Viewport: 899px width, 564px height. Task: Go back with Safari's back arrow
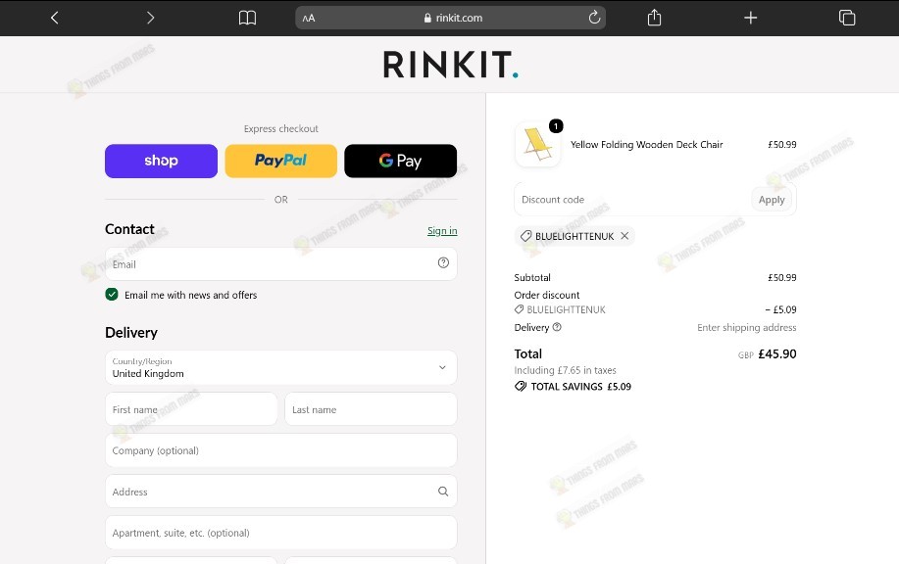[x=55, y=18]
